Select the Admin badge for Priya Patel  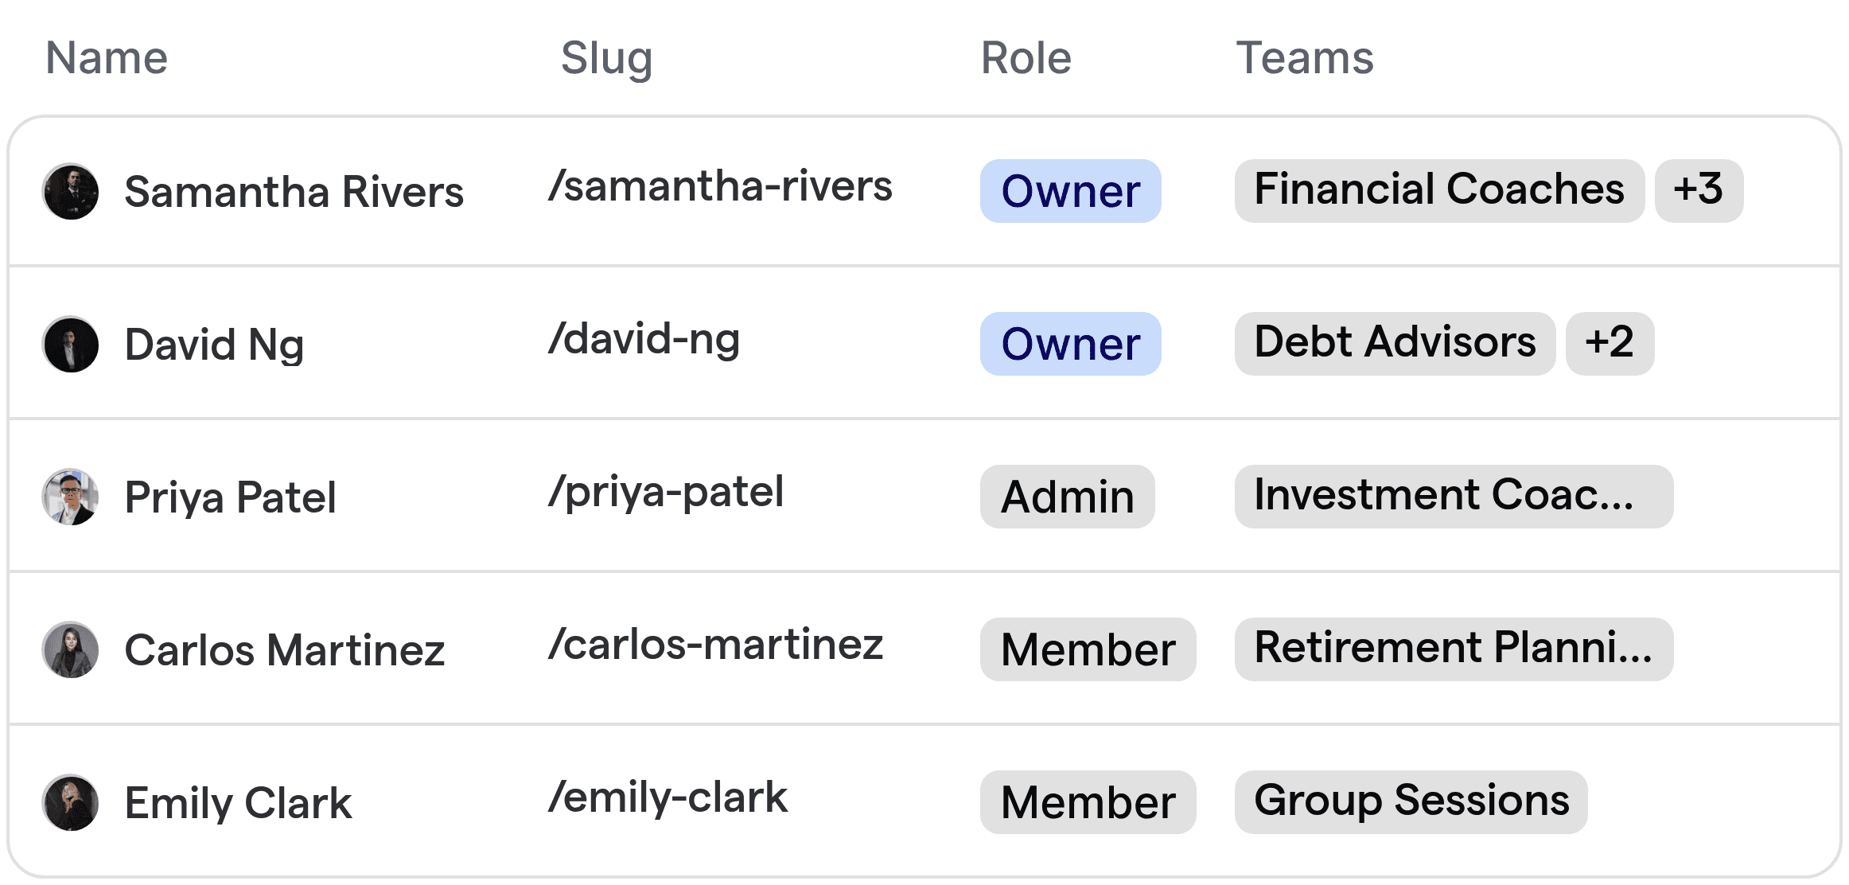(x=1066, y=497)
